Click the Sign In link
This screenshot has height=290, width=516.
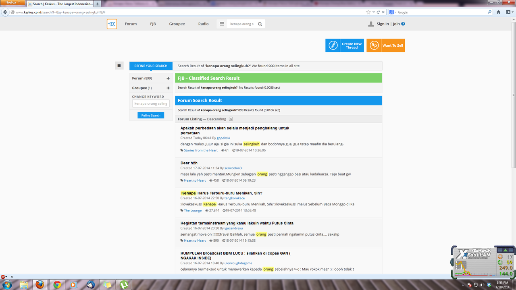[x=383, y=24]
